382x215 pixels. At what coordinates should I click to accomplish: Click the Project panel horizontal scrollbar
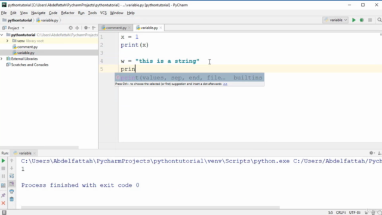click(39, 148)
